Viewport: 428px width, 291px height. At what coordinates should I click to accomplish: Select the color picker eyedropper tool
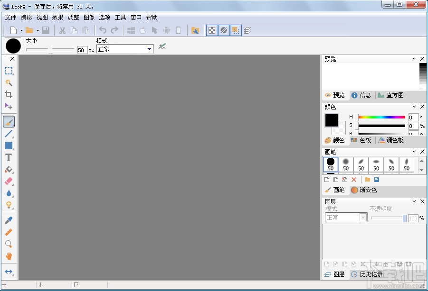pos(9,220)
